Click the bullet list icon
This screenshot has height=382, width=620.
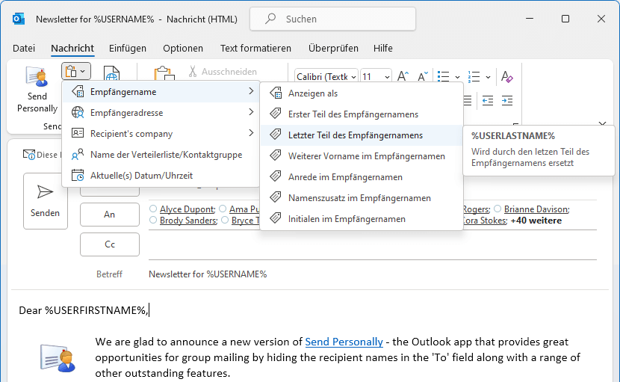click(443, 76)
